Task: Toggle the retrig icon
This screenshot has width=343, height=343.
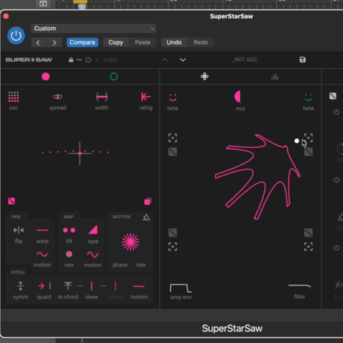Action: coord(146,97)
